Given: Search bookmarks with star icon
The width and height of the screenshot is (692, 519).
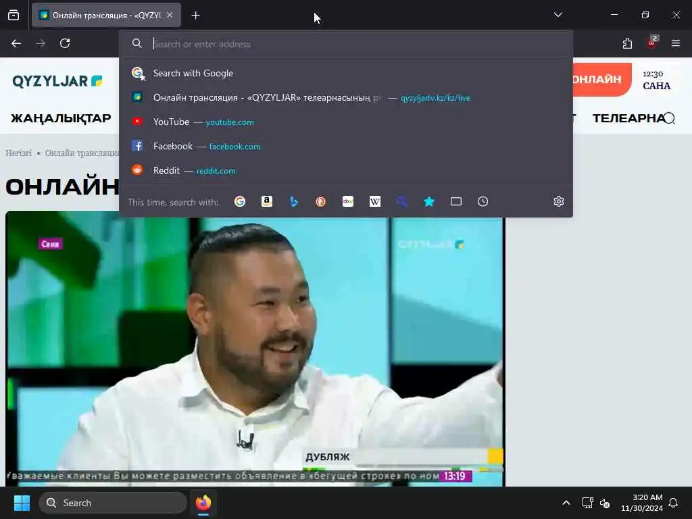Looking at the screenshot, I should click(429, 201).
